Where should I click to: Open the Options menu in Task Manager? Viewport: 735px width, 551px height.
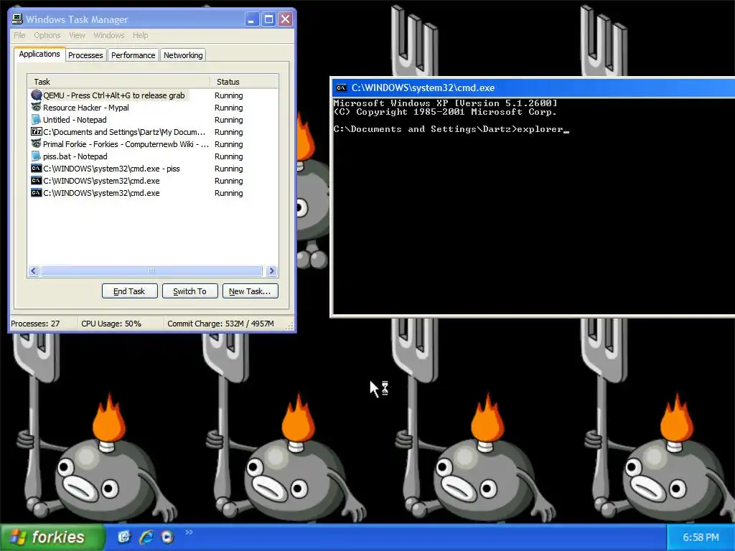tap(47, 35)
